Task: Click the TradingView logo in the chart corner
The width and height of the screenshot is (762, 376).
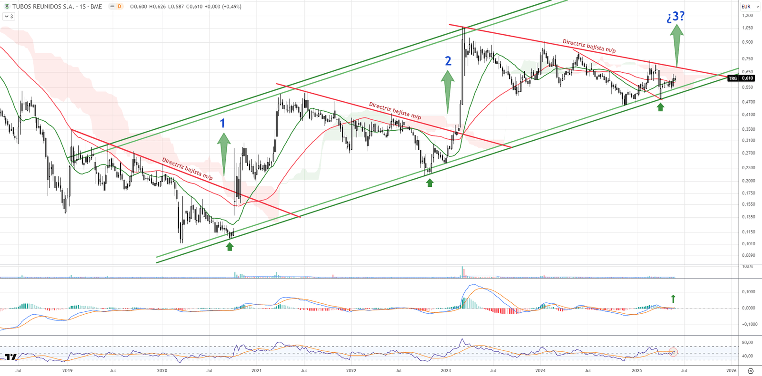Action: [10, 357]
